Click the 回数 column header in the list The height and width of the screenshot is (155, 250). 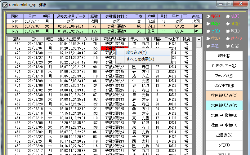click(x=16, y=39)
